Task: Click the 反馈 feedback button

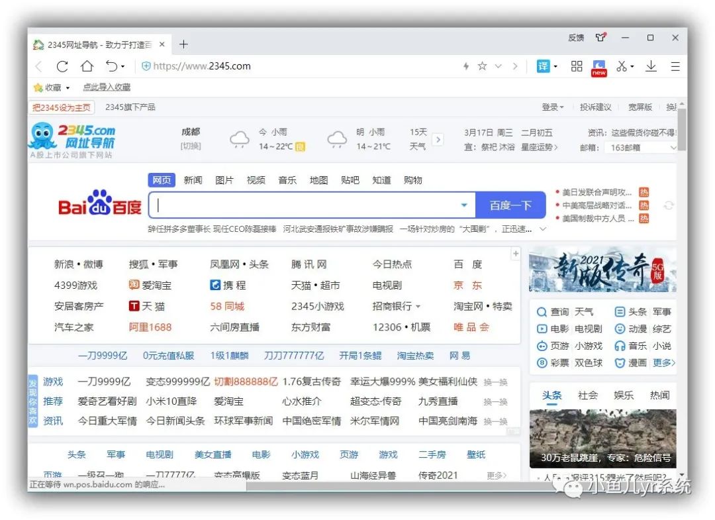Action: tap(576, 37)
